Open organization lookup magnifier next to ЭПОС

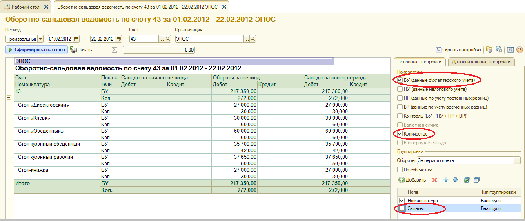(x=253, y=39)
